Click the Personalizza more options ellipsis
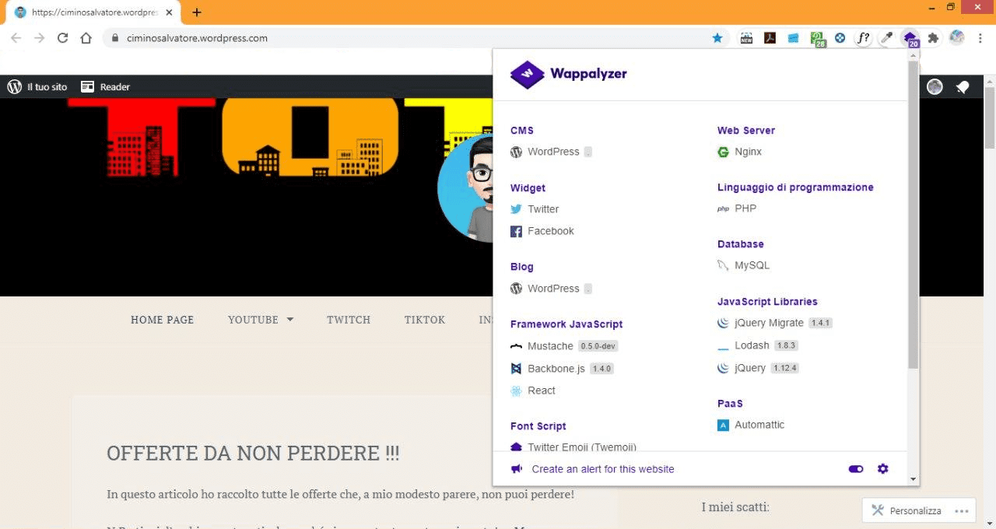Image resolution: width=996 pixels, height=529 pixels. [961, 511]
